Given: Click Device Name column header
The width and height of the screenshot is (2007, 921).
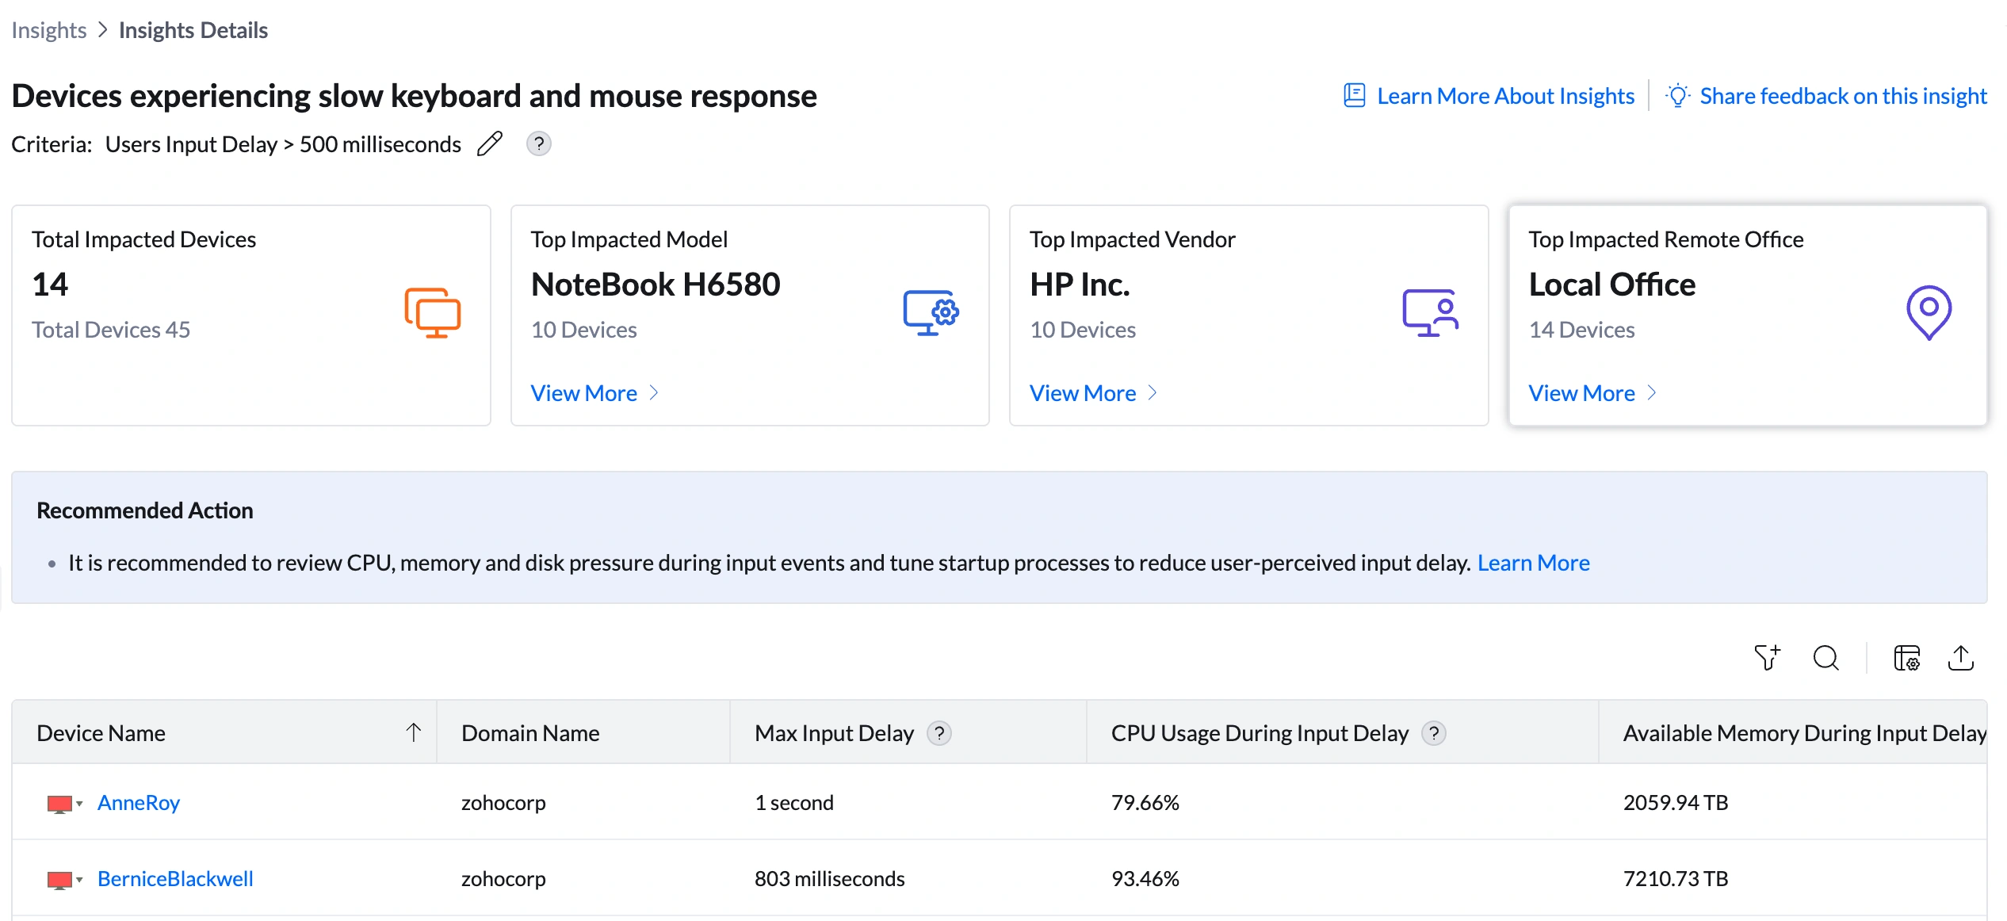Looking at the screenshot, I should [x=224, y=732].
